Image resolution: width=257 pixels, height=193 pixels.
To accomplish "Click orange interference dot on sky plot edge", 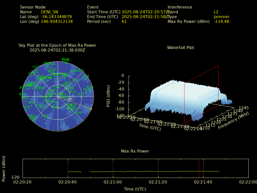I will [91, 109].
